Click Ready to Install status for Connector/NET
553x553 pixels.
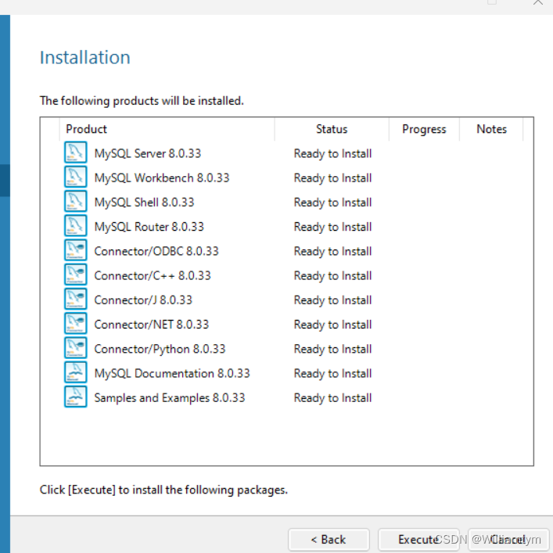332,324
